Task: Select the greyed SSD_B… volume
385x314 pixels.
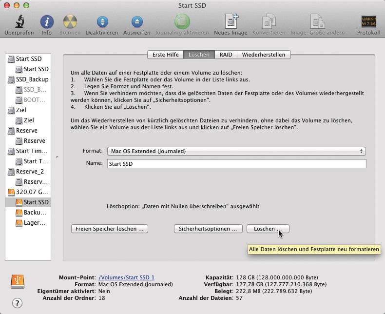Action: click(x=28, y=90)
